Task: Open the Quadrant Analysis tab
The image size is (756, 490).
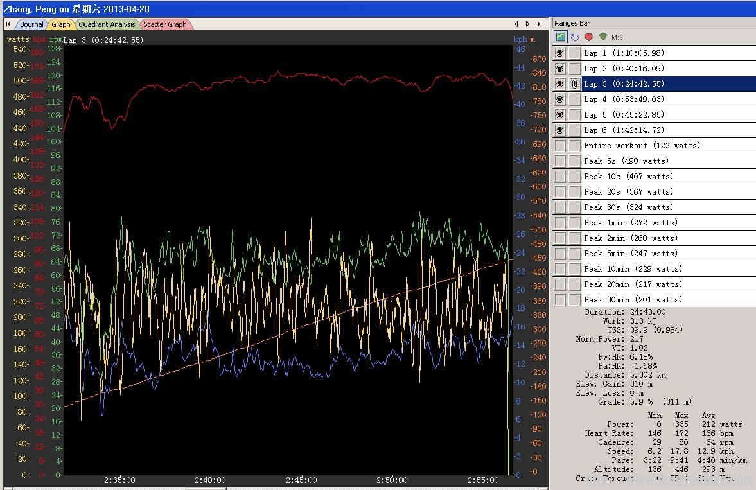Action: pos(107,24)
